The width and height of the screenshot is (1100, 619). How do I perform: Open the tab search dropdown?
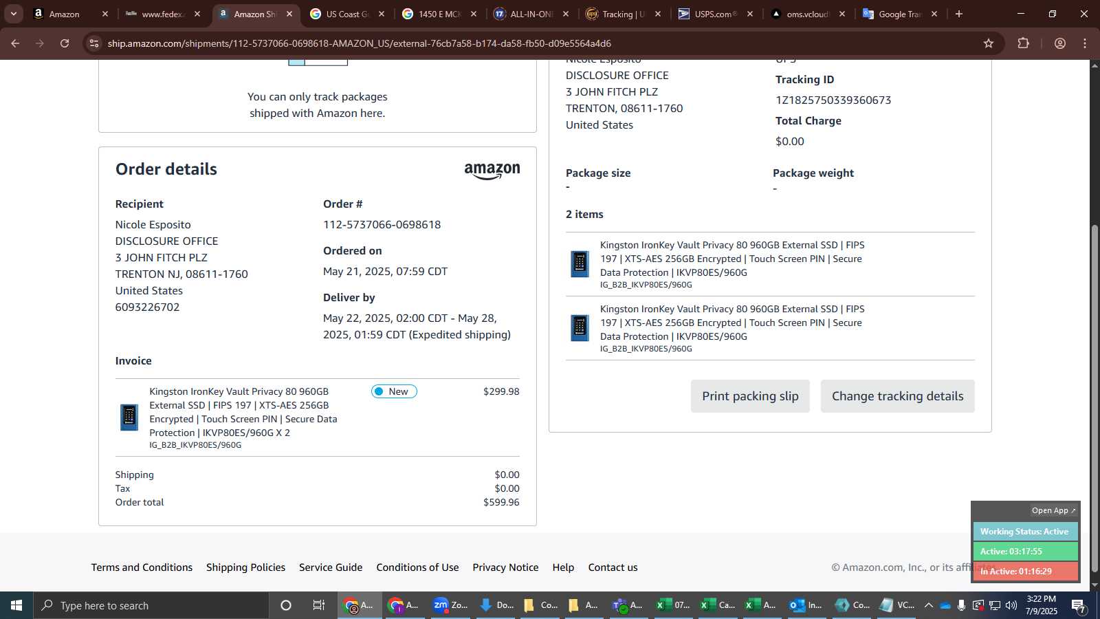13,14
